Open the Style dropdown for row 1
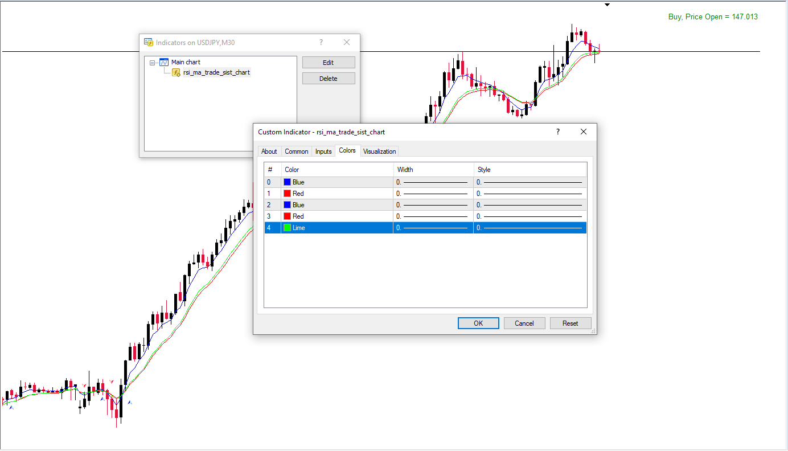The width and height of the screenshot is (788, 451). click(x=530, y=194)
